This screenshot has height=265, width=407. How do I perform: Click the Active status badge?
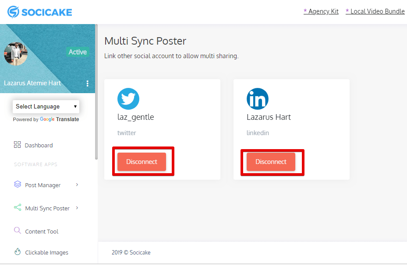pyautogui.click(x=78, y=52)
